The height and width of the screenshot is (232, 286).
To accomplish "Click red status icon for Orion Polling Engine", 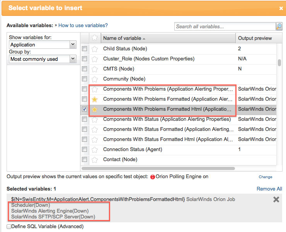I will click(153, 177).
